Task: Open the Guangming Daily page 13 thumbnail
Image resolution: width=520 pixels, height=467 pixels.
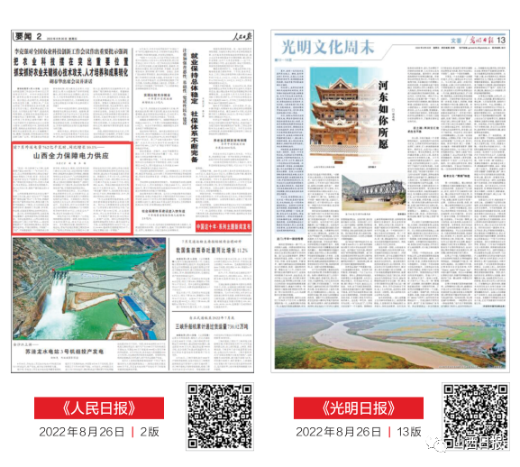Action: (390, 201)
